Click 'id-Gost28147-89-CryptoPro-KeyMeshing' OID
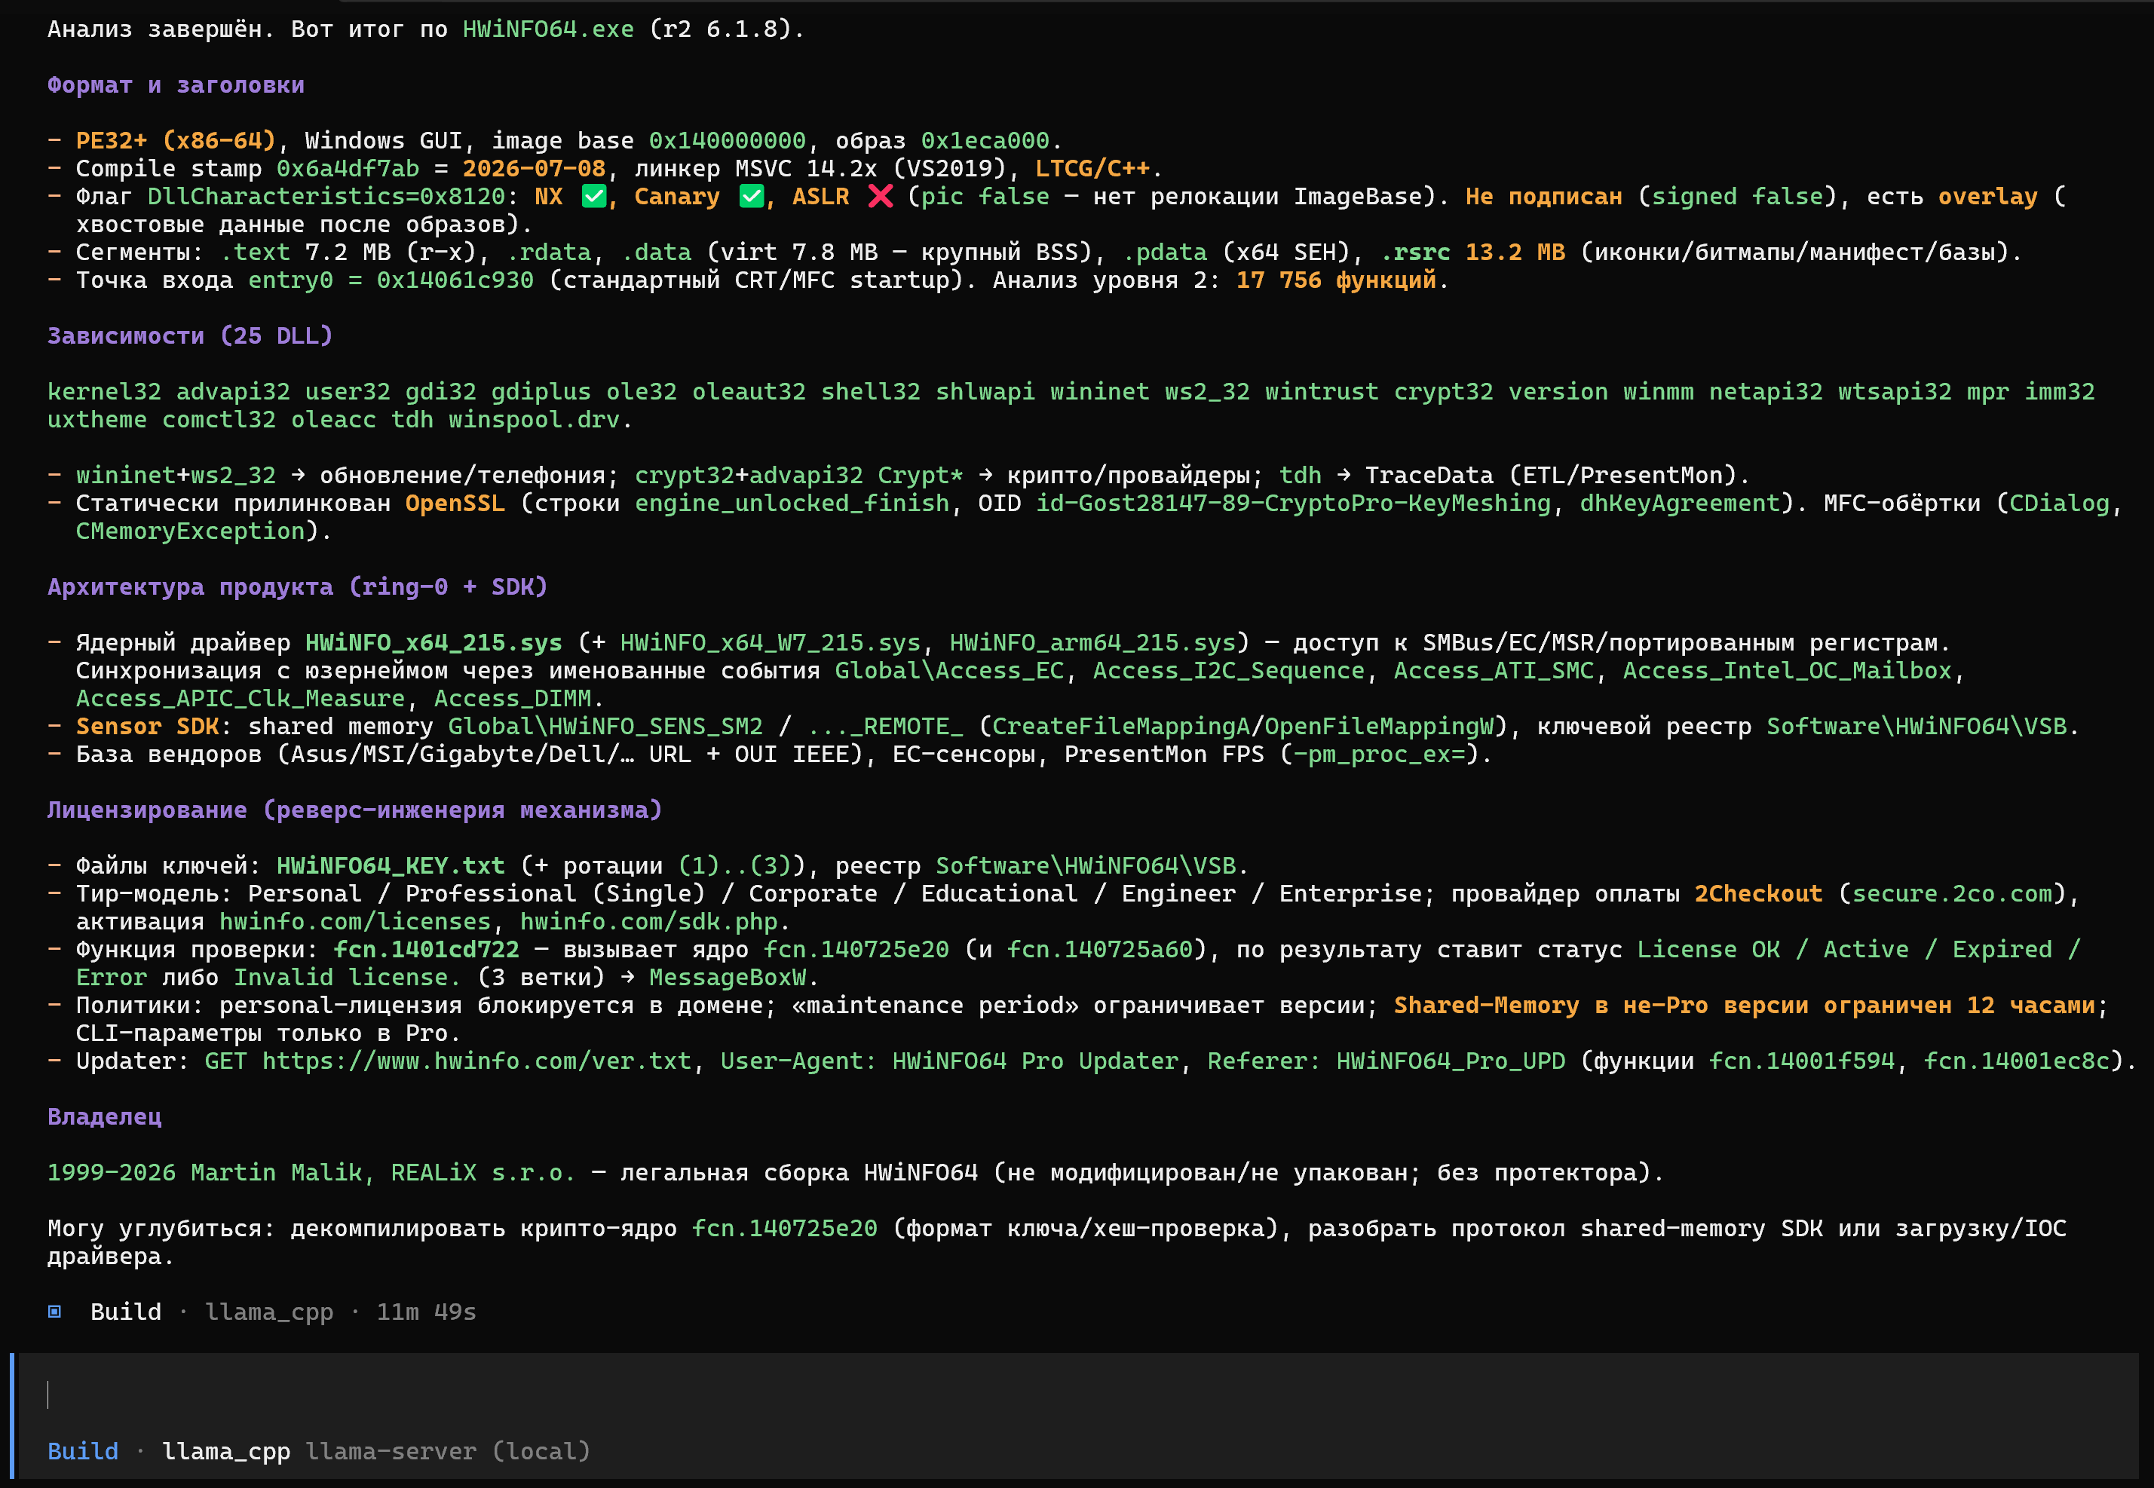This screenshot has width=2154, height=1488. click(1293, 503)
